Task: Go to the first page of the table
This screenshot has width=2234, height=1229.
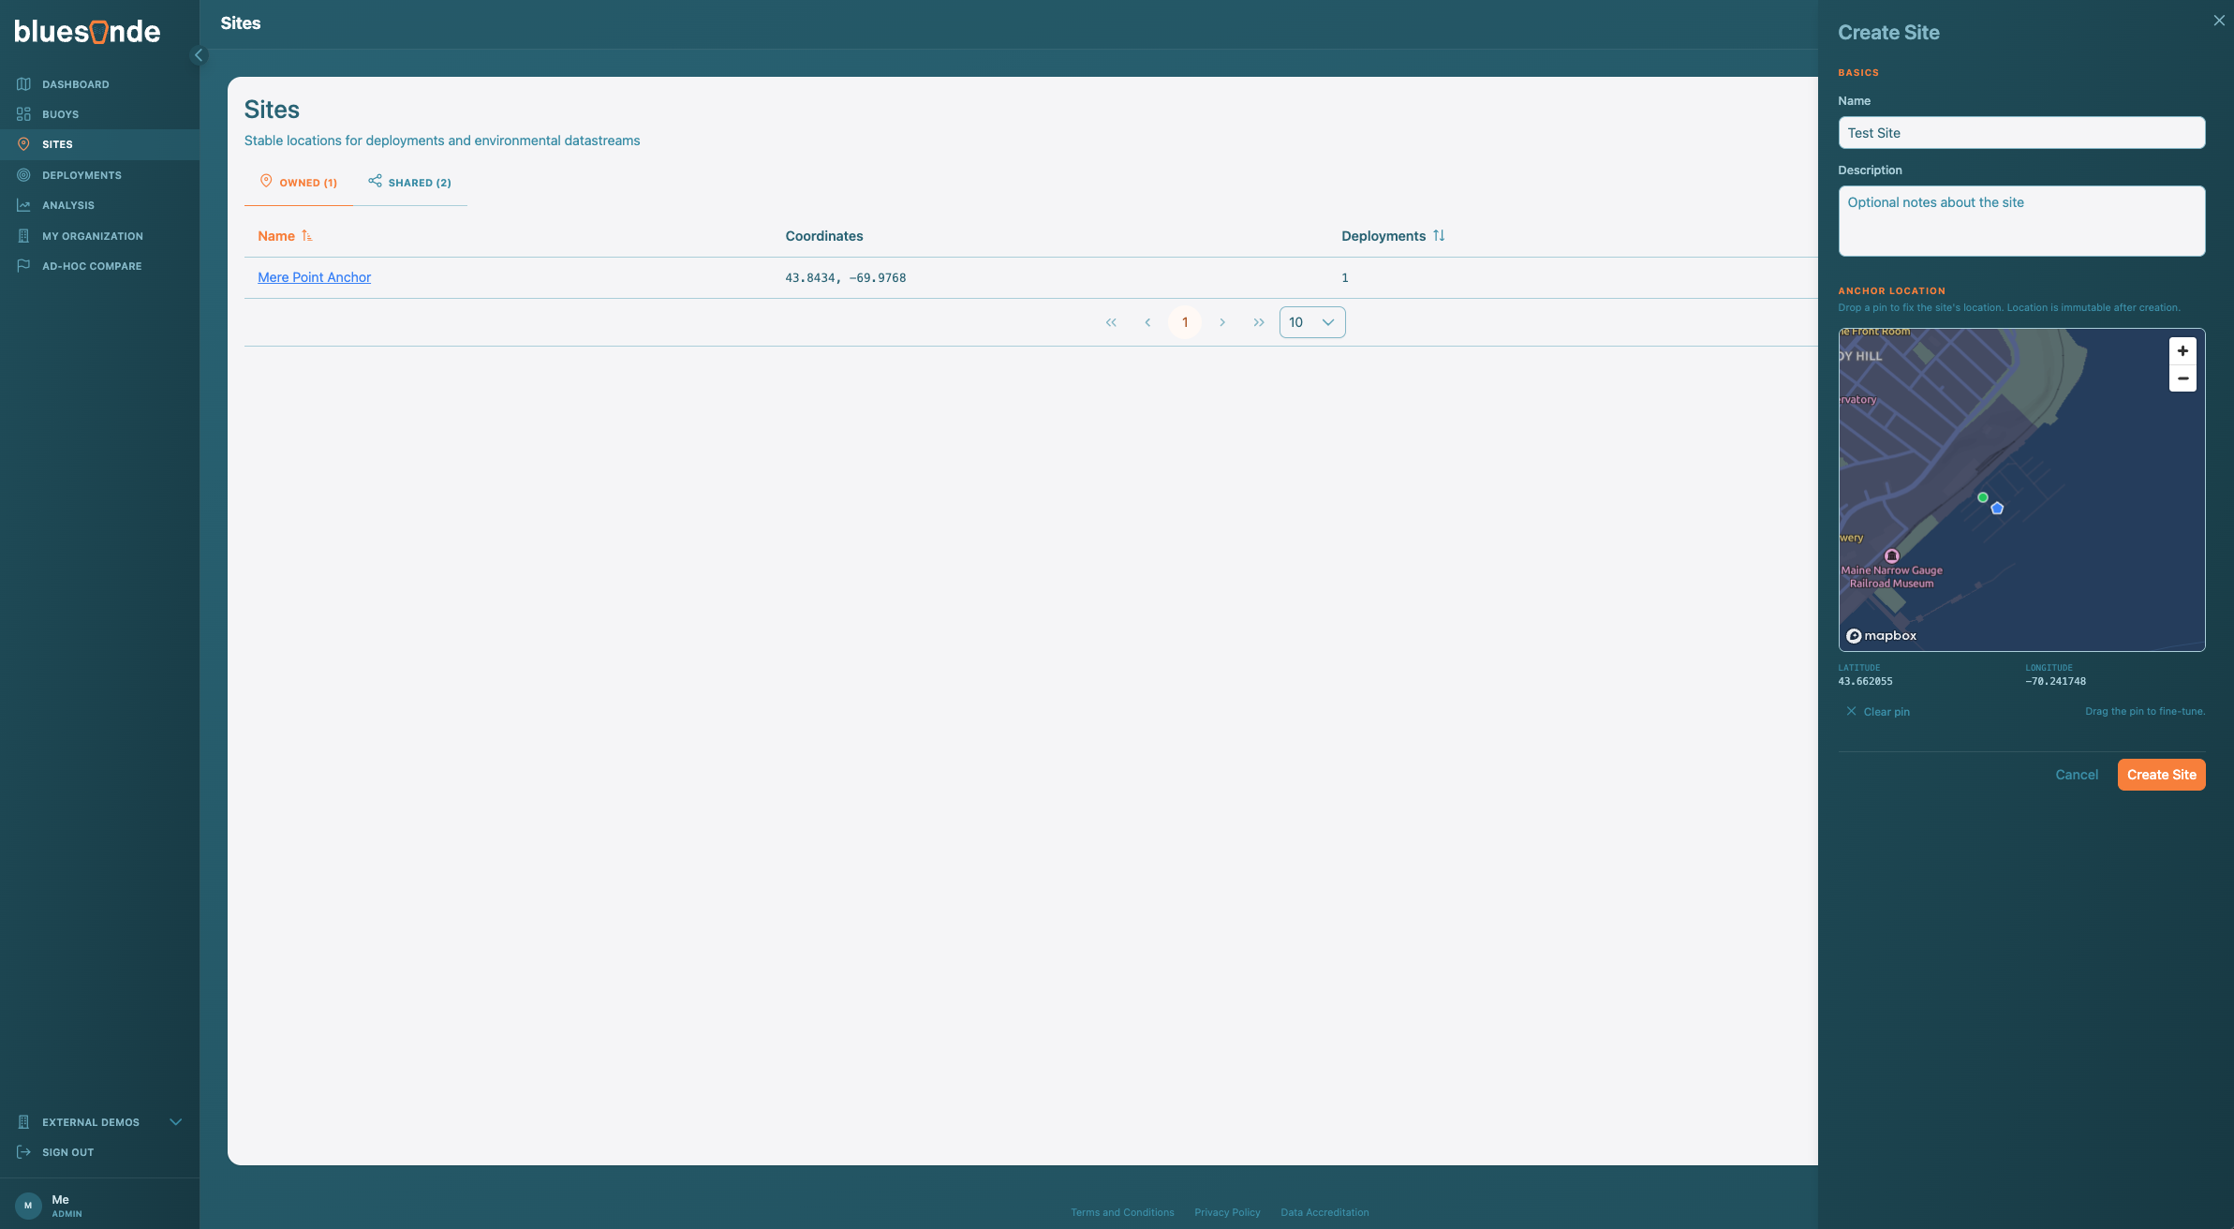Action: click(1111, 322)
